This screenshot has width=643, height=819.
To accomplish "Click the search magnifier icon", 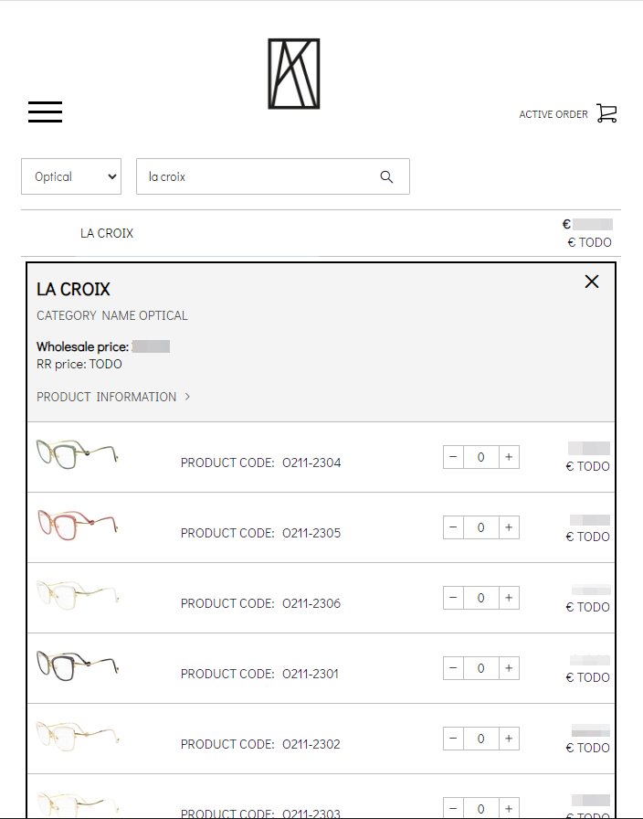I will [386, 177].
